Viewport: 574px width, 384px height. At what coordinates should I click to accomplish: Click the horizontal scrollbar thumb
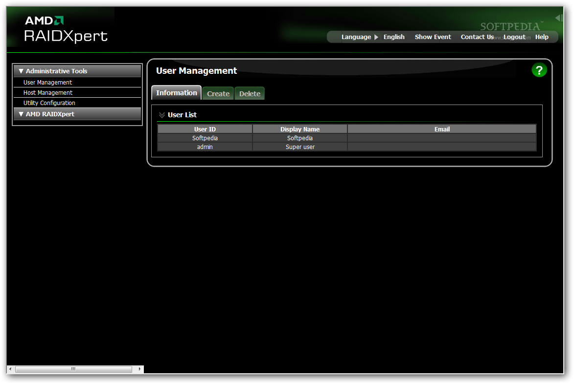[x=73, y=369]
